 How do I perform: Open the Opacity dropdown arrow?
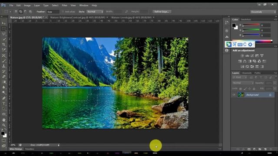click(275, 83)
